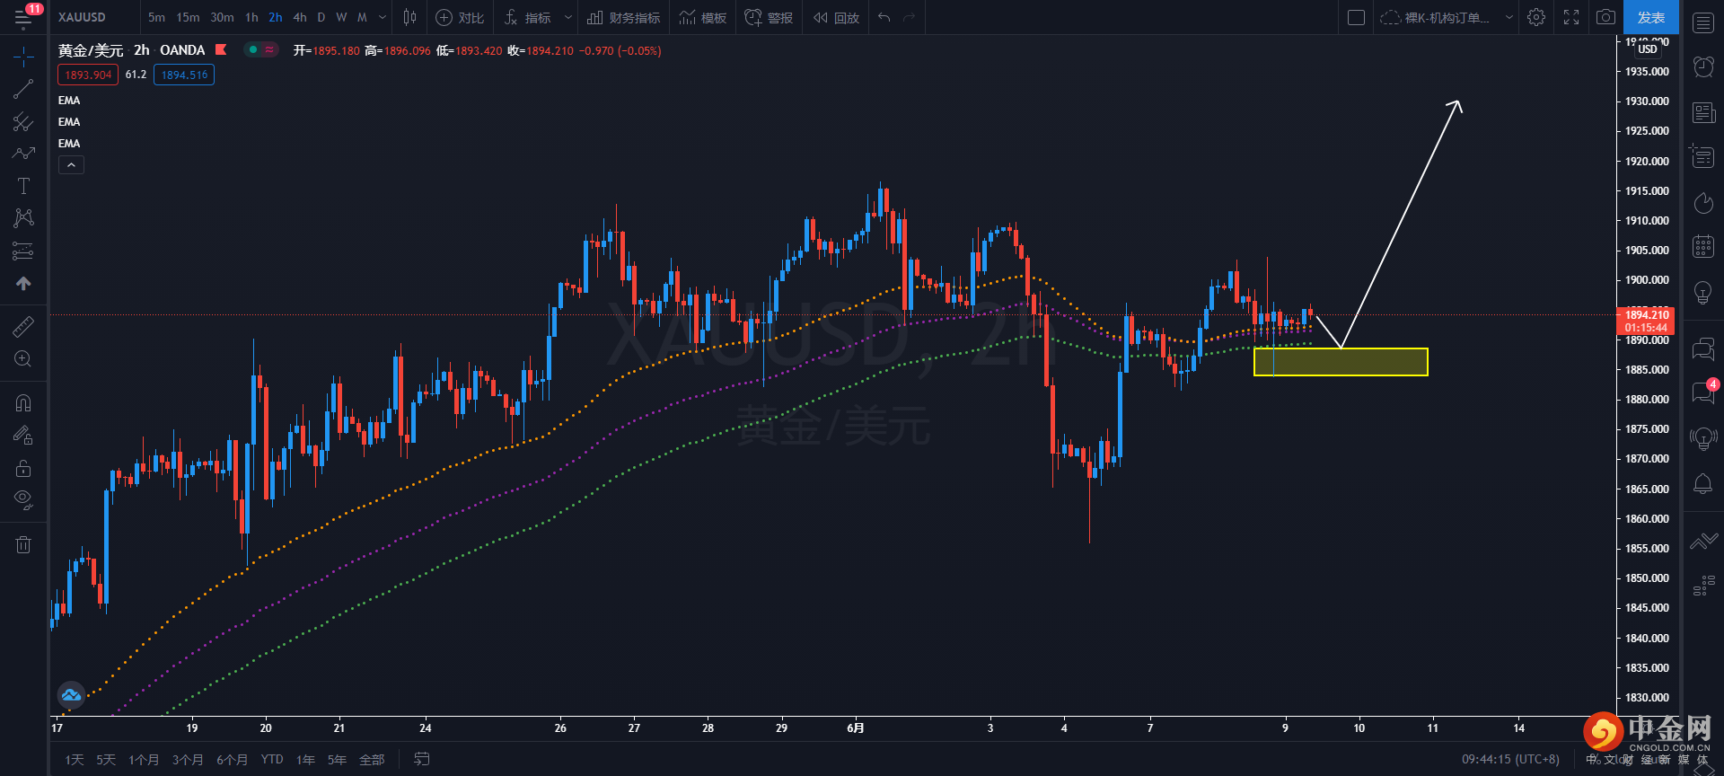Select the trend line drawing tool
This screenshot has height=776, width=1724.
click(23, 89)
